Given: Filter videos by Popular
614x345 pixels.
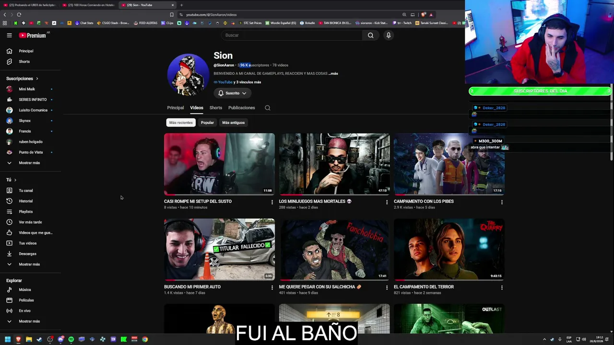Looking at the screenshot, I should pos(207,123).
